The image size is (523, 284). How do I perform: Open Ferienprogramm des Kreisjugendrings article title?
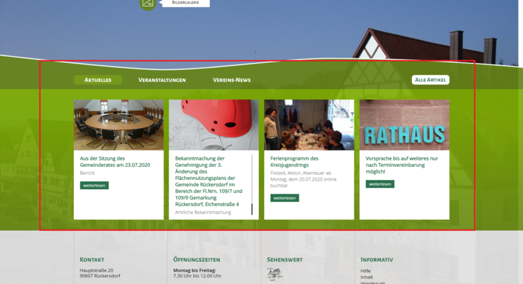(295, 162)
